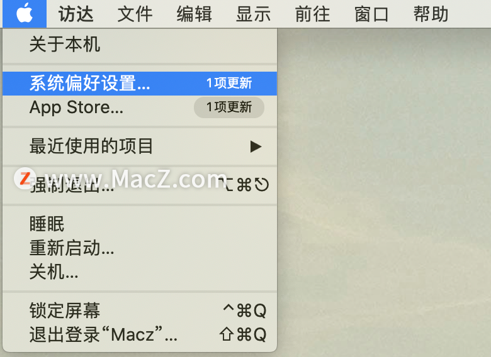Choose 最近使用的项目 menu entry
The height and width of the screenshot is (357, 491).
coord(140,146)
